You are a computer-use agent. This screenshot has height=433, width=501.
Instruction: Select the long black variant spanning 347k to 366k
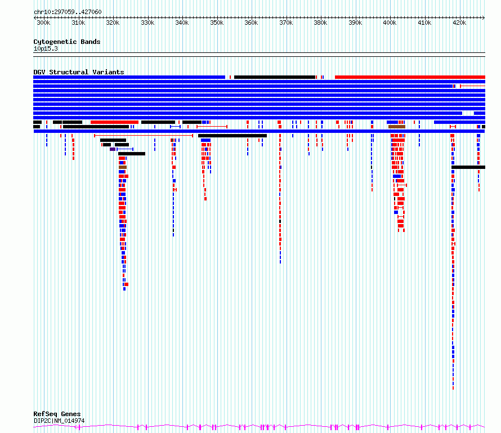tap(232, 136)
